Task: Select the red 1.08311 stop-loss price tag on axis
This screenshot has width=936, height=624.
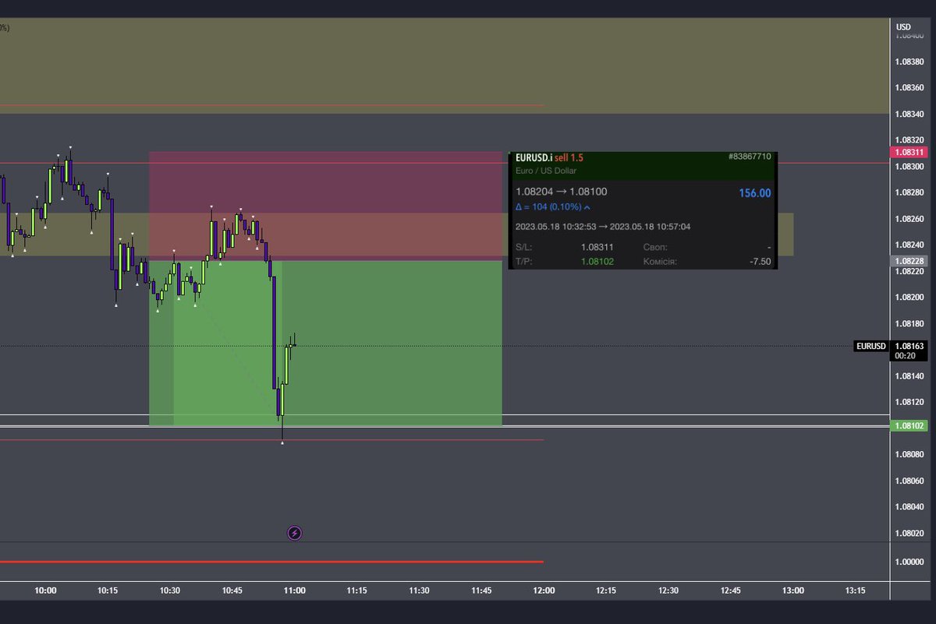Action: point(908,153)
